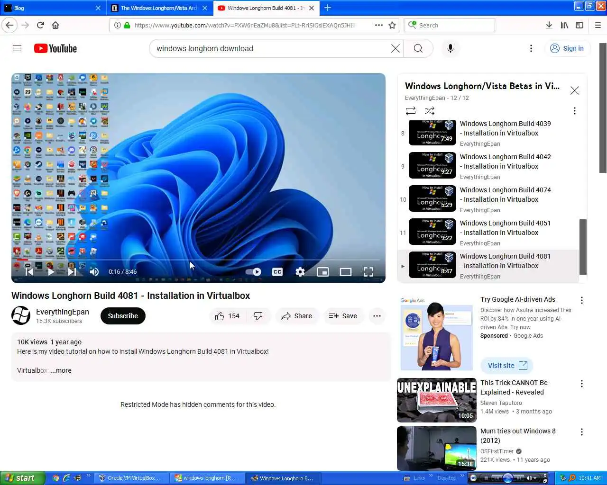
Task: Toggle loop playlist
Action: click(x=411, y=111)
